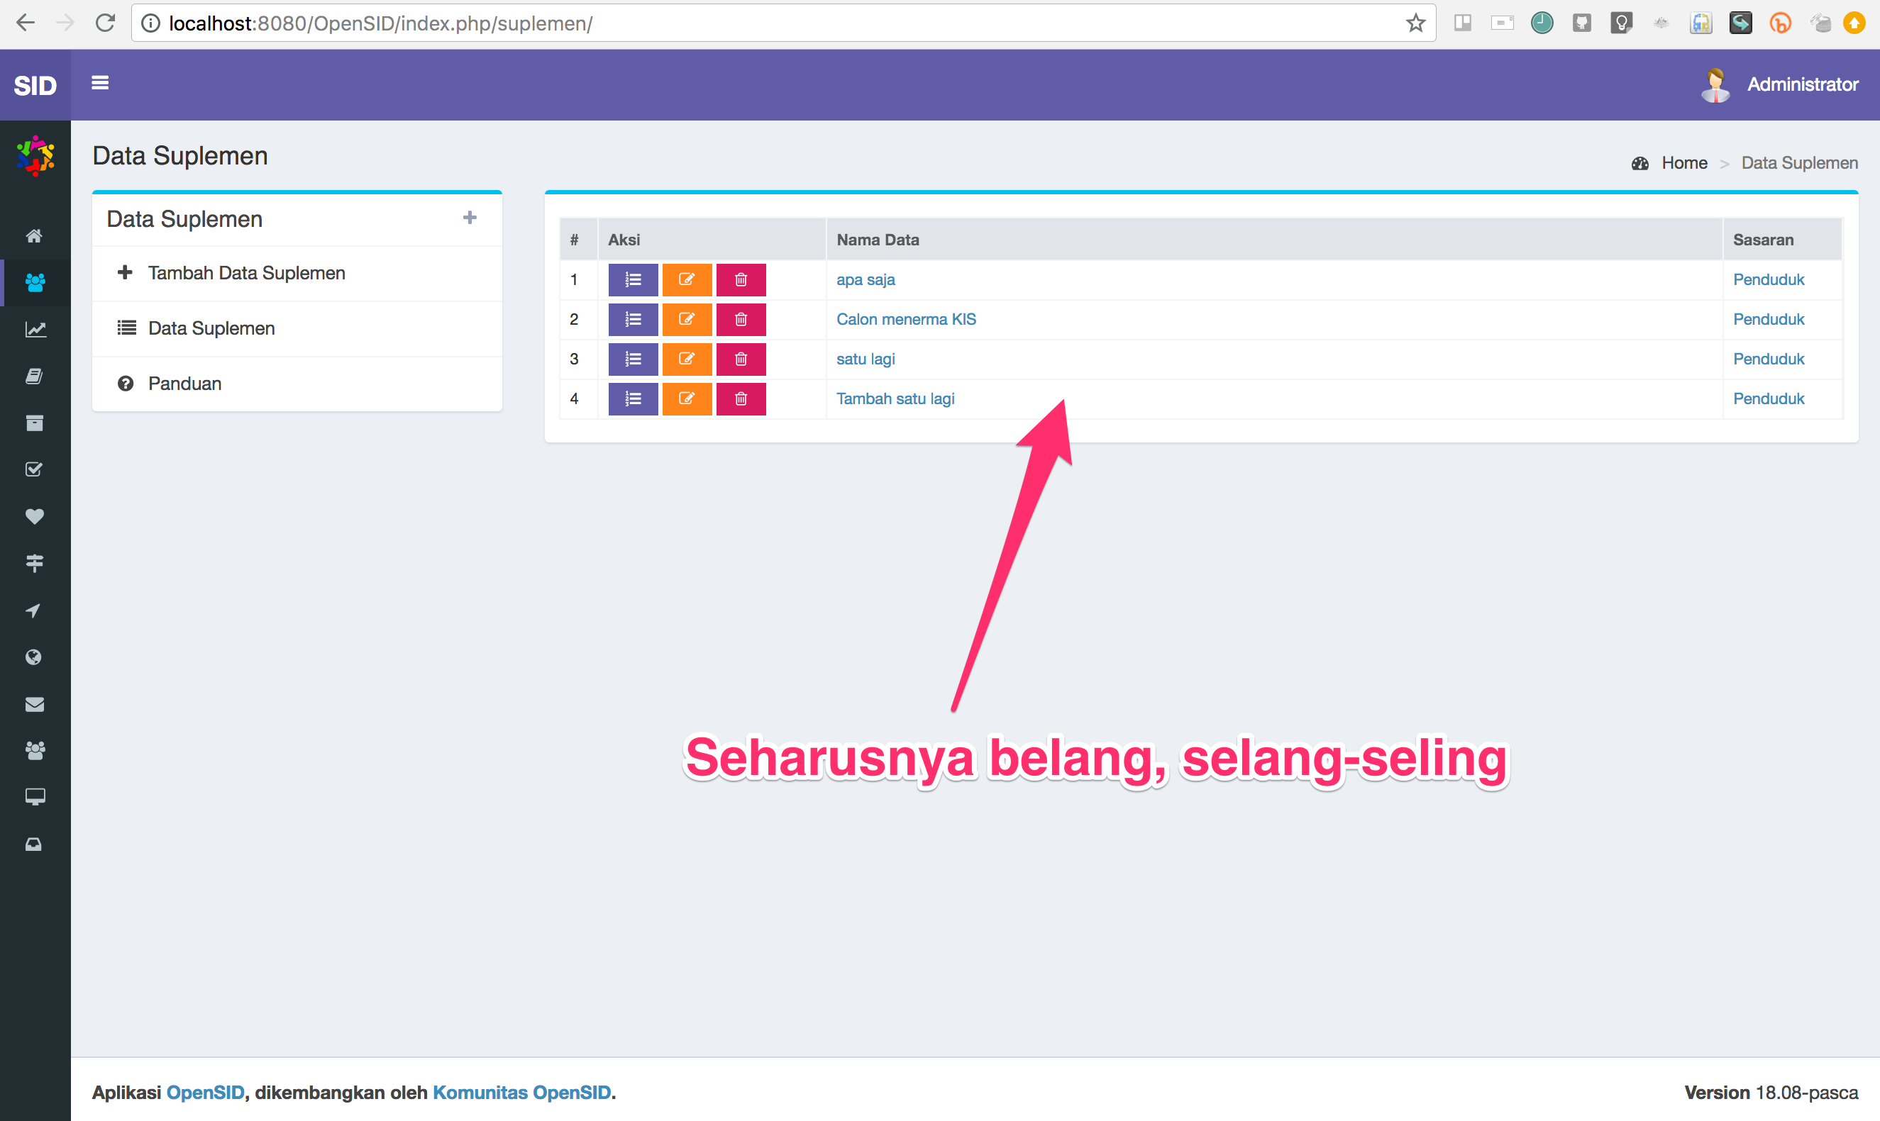This screenshot has height=1121, width=1880.
Task: Open the 'Tambah satu lagi' data link
Action: coord(895,398)
